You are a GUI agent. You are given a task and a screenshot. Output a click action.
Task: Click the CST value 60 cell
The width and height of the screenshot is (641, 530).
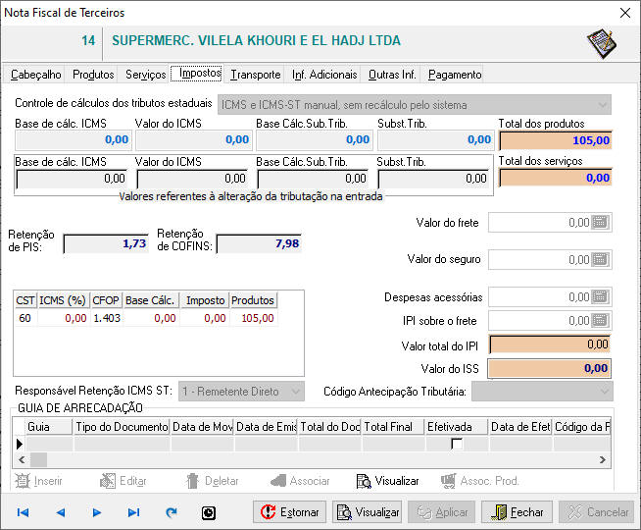25,318
